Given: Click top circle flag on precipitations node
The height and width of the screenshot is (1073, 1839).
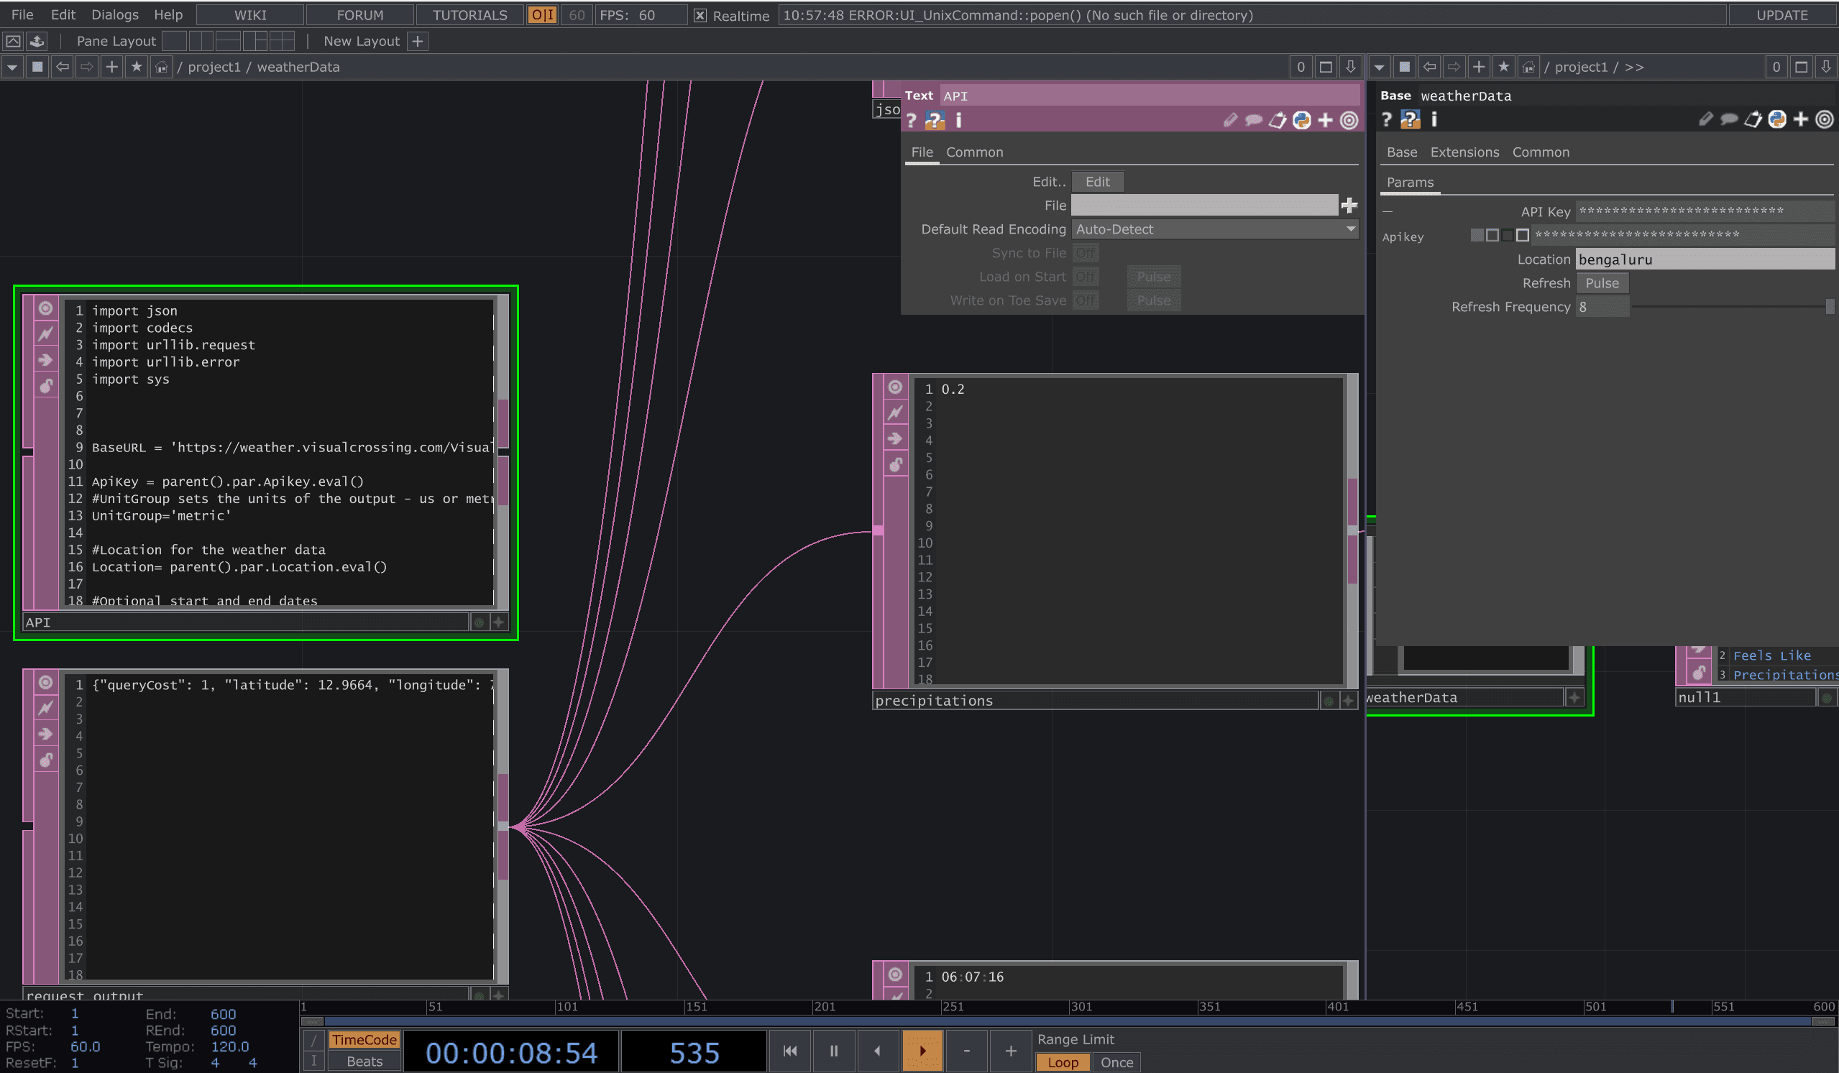Looking at the screenshot, I should (896, 387).
